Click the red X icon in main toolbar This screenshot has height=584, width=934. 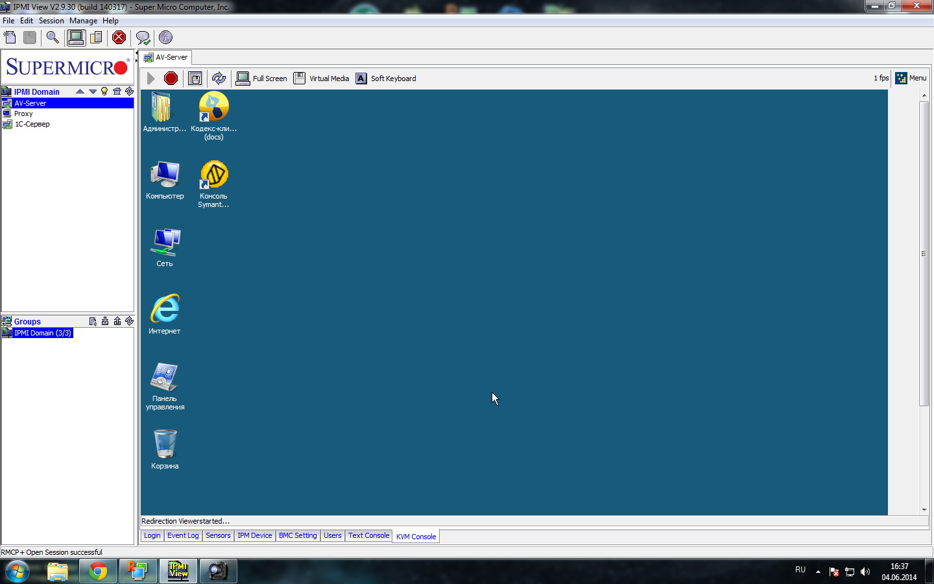pyautogui.click(x=119, y=38)
